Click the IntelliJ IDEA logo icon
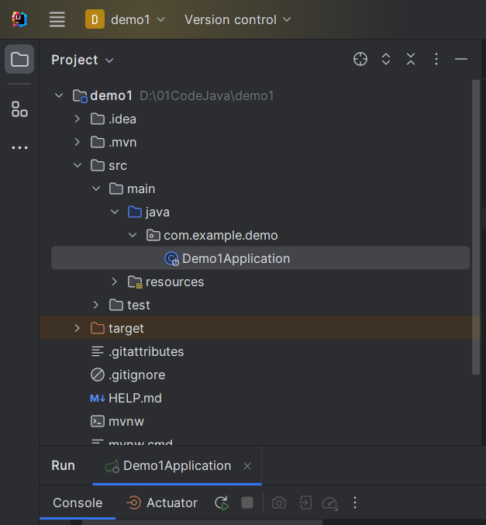 [x=19, y=19]
